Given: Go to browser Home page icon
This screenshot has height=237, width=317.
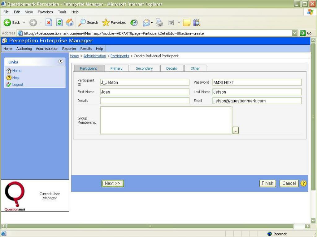Looking at the screenshot, I should 70,23.
